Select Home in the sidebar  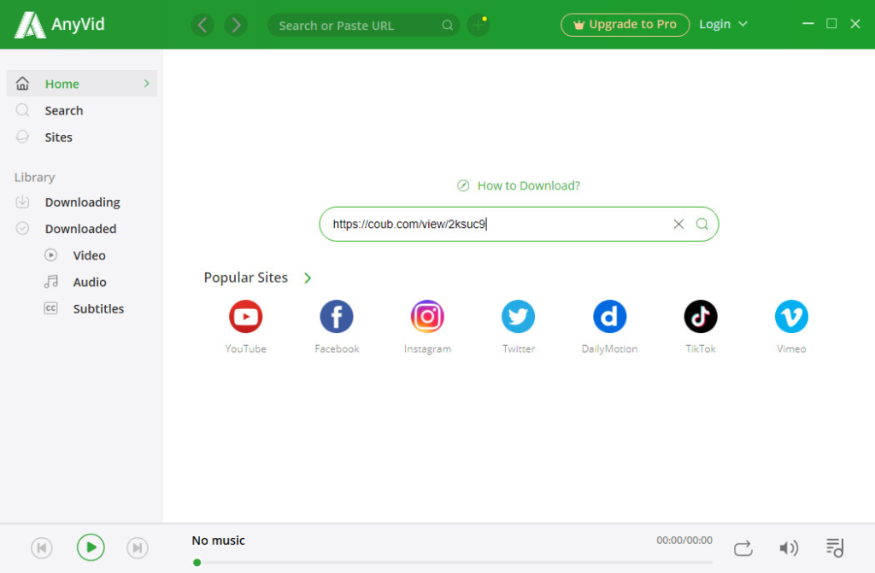(82, 84)
